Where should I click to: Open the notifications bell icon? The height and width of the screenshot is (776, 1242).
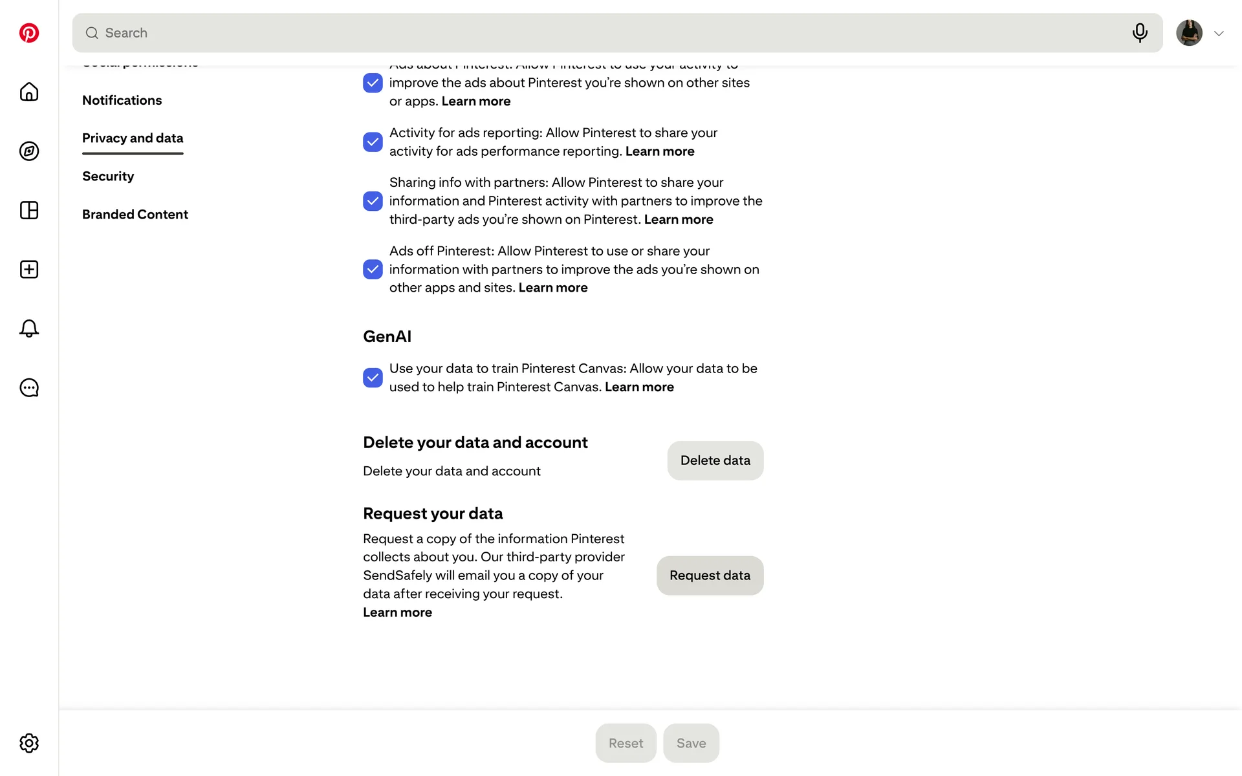(29, 329)
